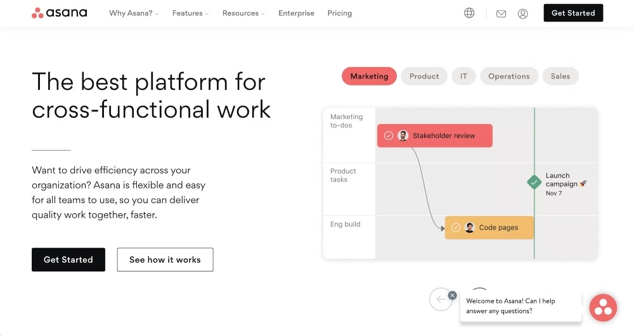Click the Launch campaign milestone diamond
The height and width of the screenshot is (336, 634).
(534, 182)
